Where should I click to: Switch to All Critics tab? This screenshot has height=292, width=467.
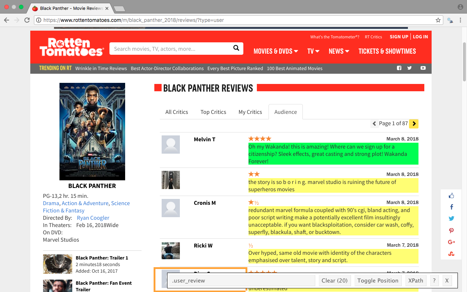(177, 112)
